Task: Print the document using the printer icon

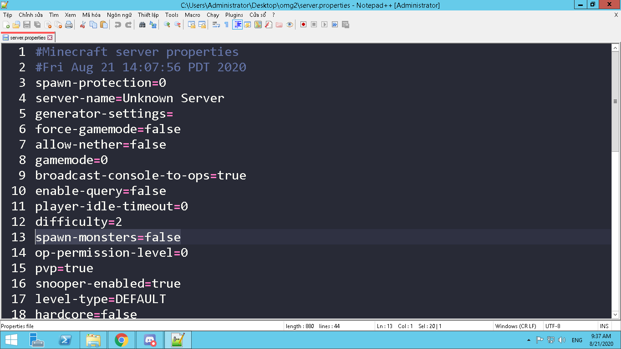Action: tap(69, 25)
